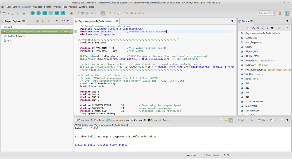Screen dimensions: 292x159
Task: Click console Previous Error up arrow
Action: 226,120
